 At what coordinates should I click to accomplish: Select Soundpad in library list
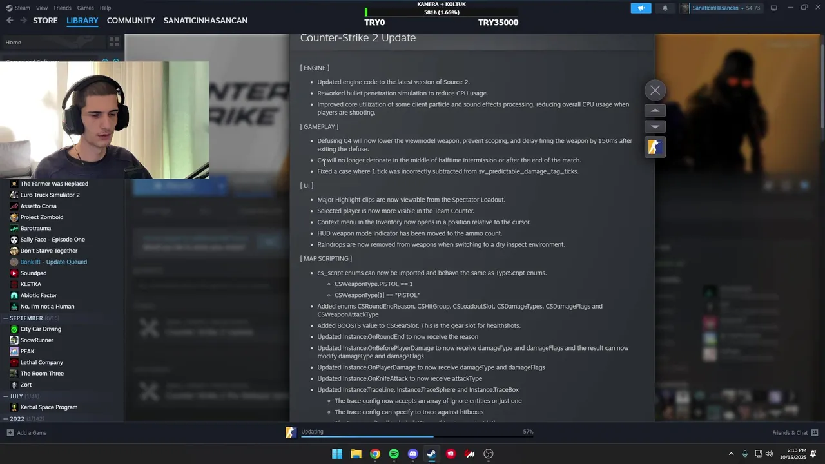[x=34, y=273]
